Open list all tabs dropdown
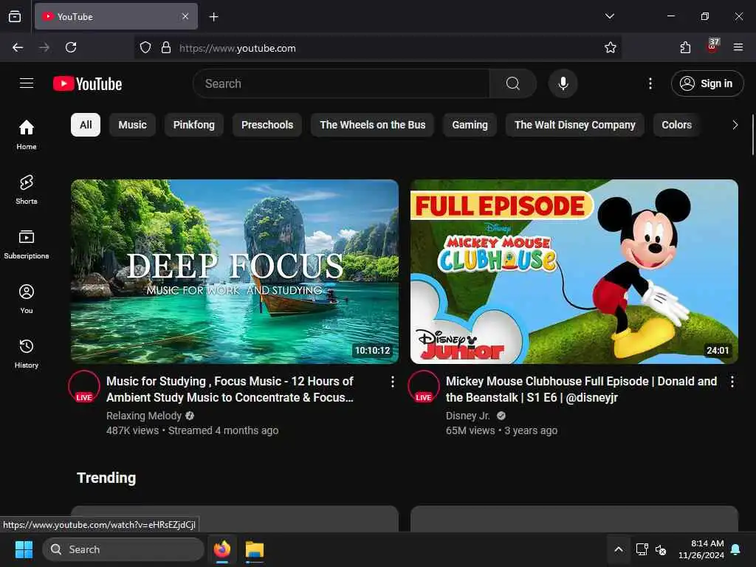The height and width of the screenshot is (567, 756). tap(609, 16)
